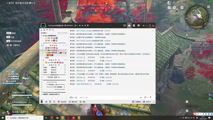Click the M map button in game HUD
This screenshot has width=213, height=120.
(x=208, y=7)
